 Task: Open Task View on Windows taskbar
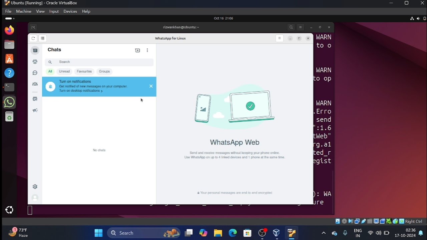click(189, 233)
